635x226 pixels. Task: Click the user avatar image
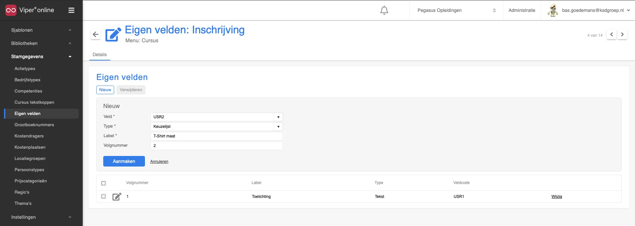[x=553, y=10]
